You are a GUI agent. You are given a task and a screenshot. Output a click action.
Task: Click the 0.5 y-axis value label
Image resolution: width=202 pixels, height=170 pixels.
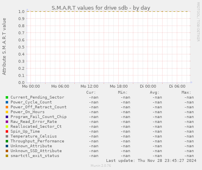coord(22,47)
